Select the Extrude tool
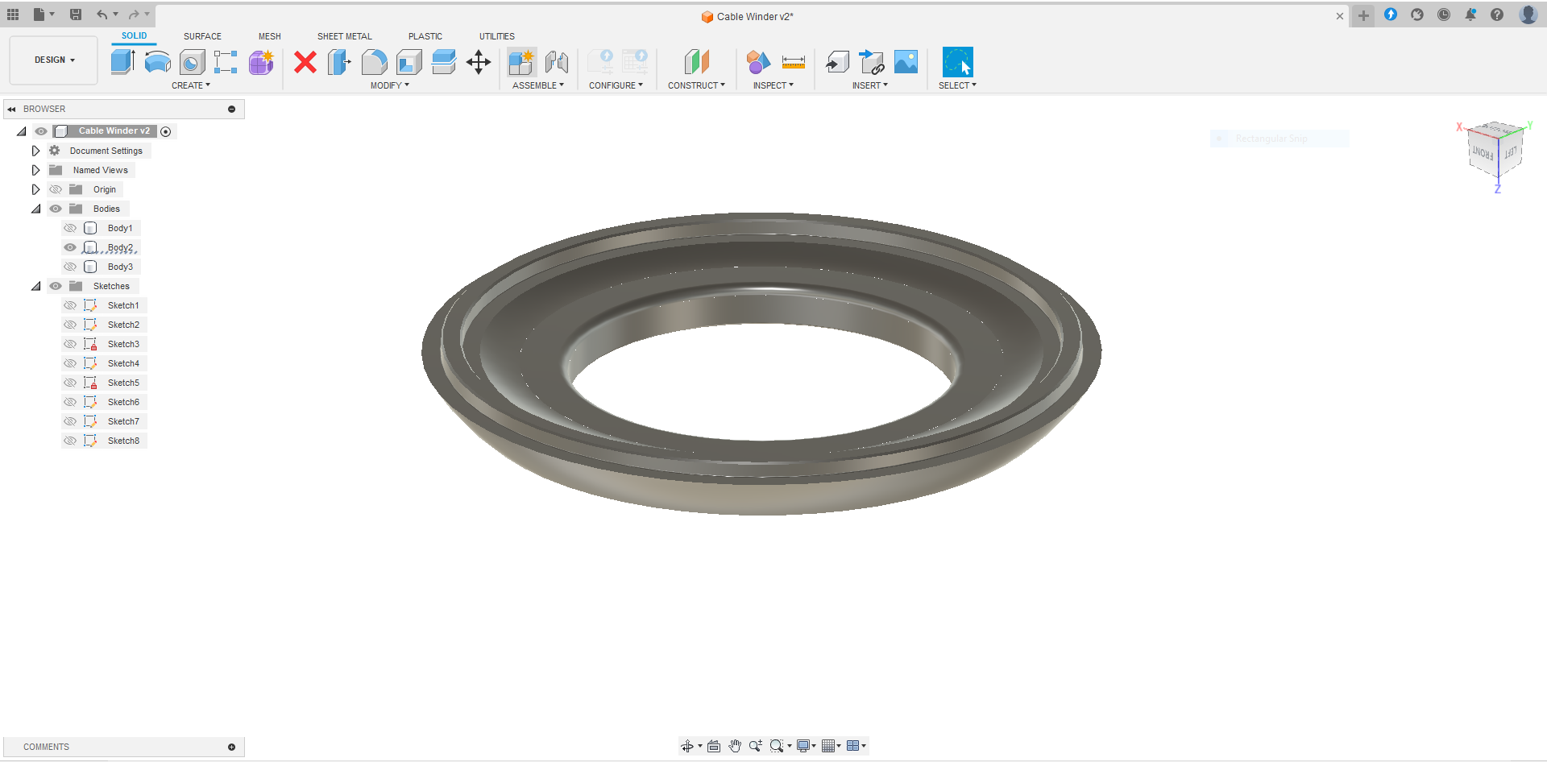Image resolution: width=1547 pixels, height=762 pixels. 122,62
